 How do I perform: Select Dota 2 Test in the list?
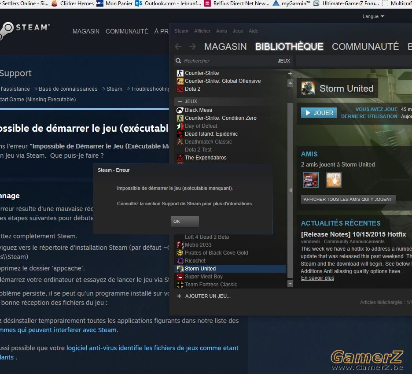coord(198,150)
